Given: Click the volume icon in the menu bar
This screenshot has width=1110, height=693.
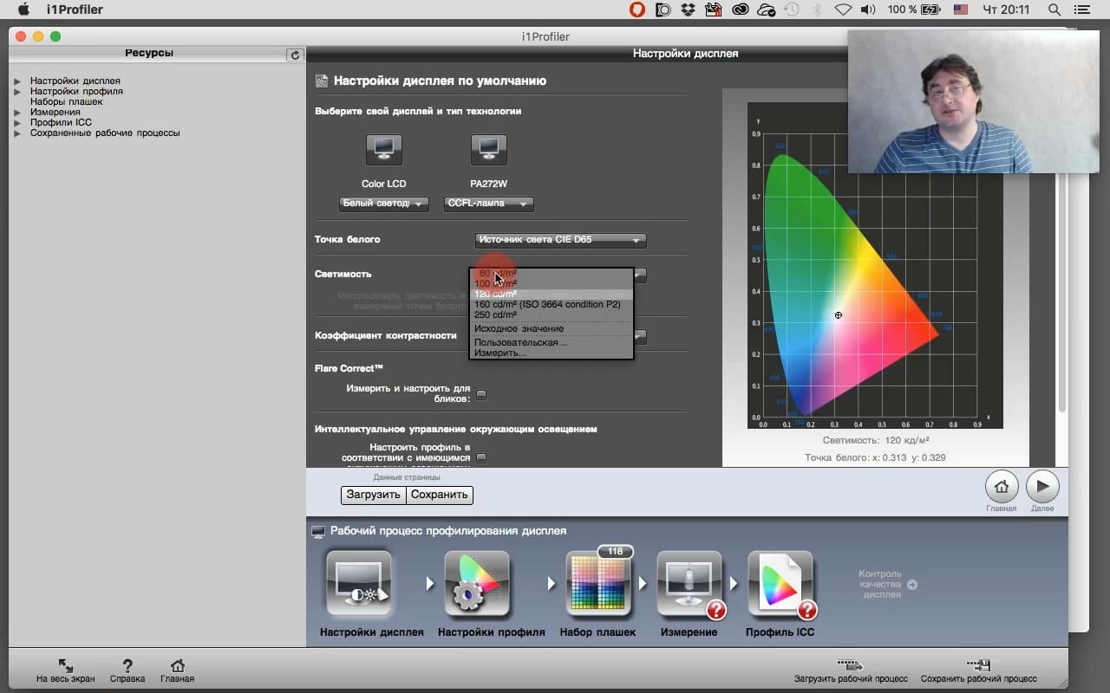Looking at the screenshot, I should 868,10.
